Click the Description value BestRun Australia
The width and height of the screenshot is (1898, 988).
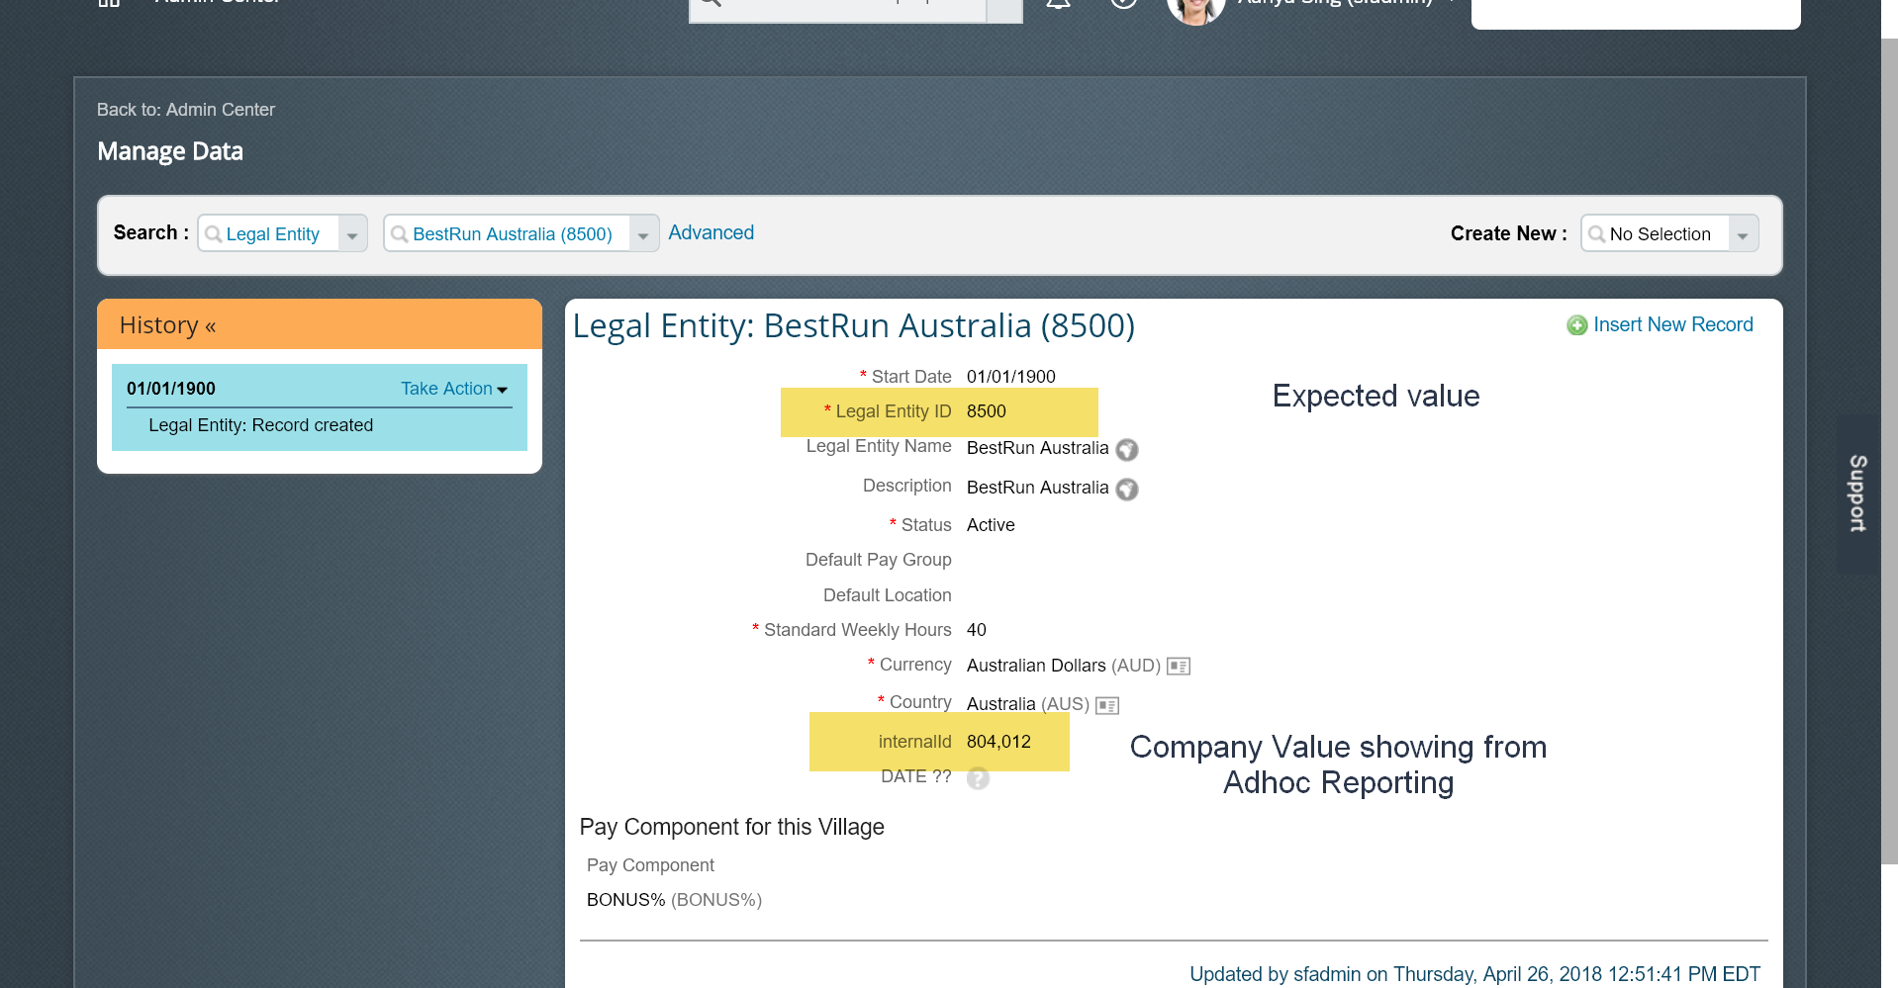(1037, 488)
